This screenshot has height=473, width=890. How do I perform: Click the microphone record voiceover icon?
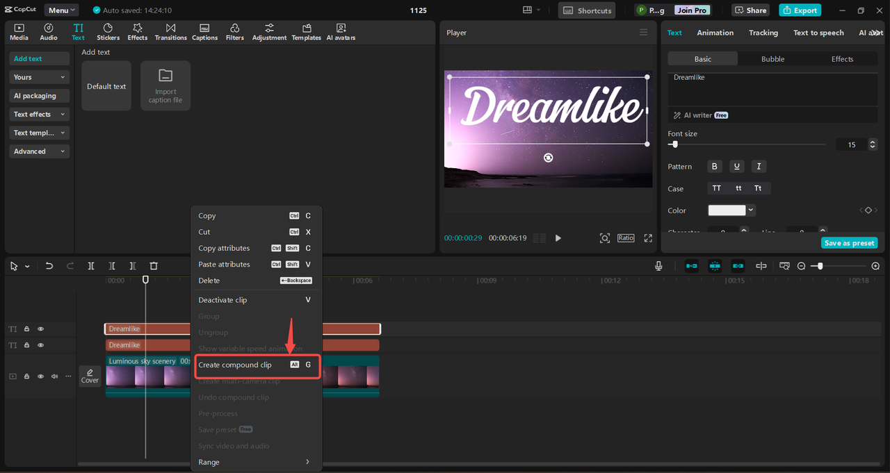coord(658,266)
